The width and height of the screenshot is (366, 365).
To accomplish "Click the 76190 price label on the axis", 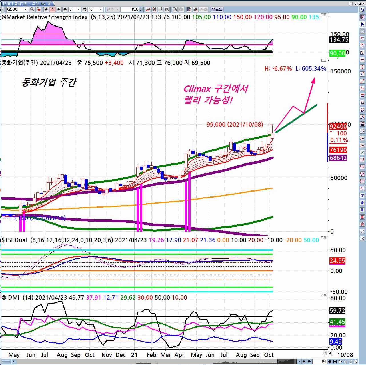I will [338, 150].
